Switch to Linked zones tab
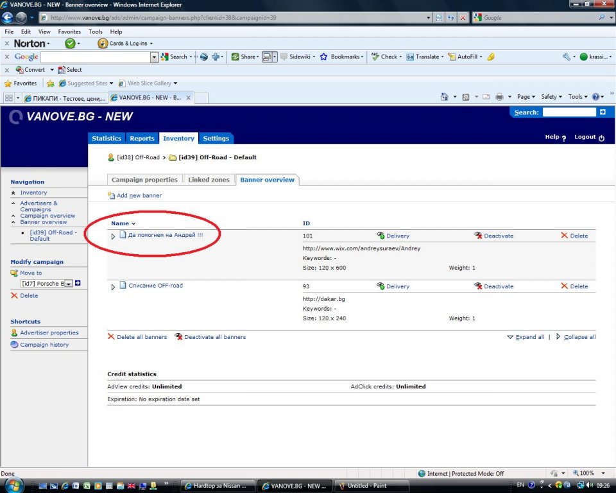Screen dimensions: 616x493 [209, 180]
